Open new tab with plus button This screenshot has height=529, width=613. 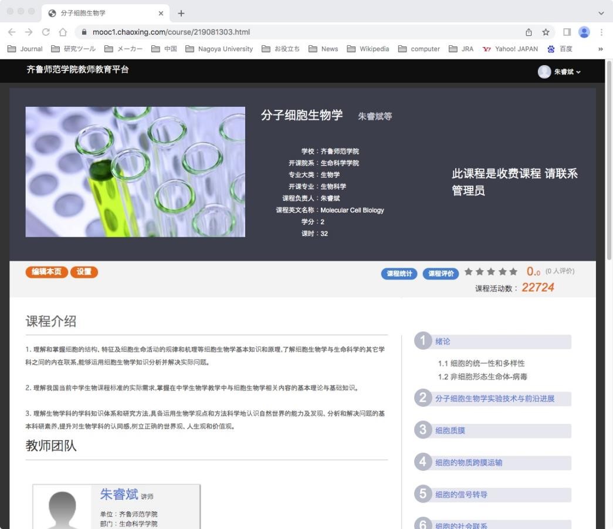point(181,13)
